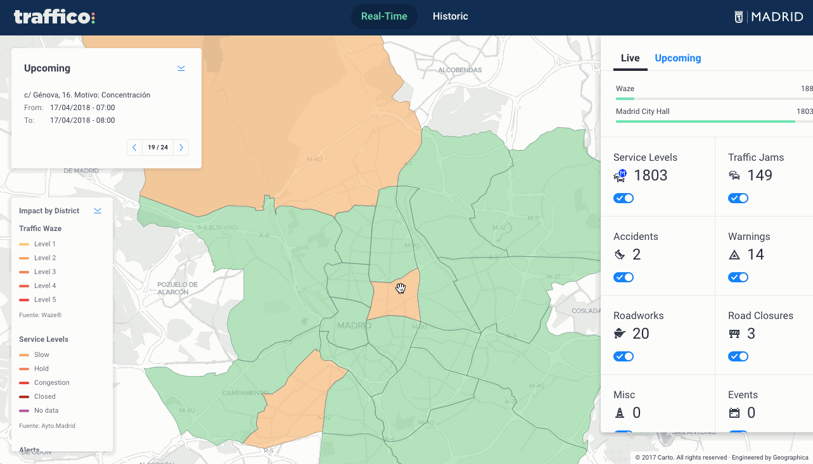Advance to the next upcoming event
The width and height of the screenshot is (813, 464).
tap(181, 147)
